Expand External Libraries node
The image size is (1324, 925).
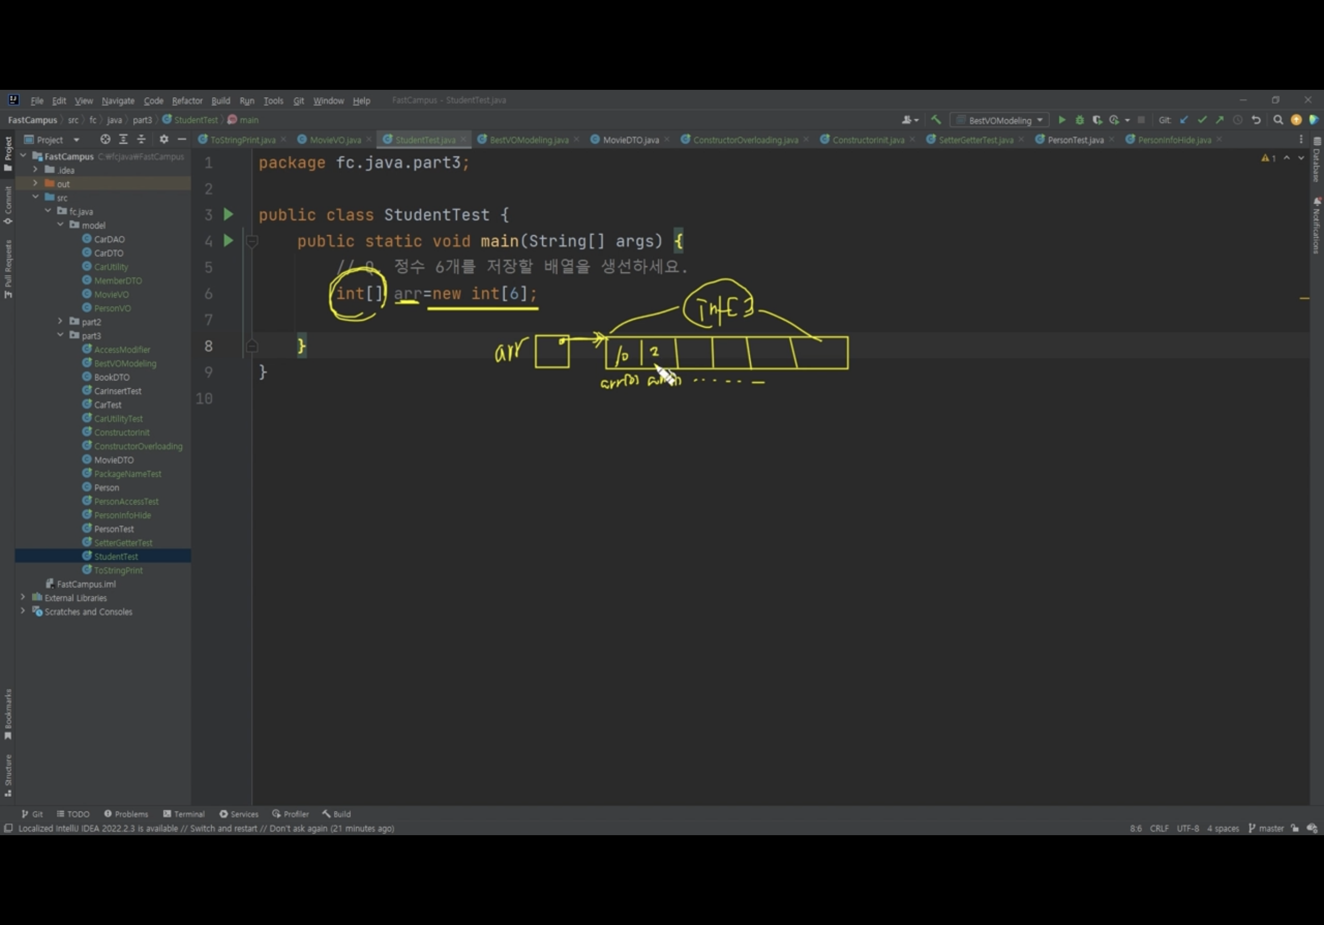(x=23, y=597)
